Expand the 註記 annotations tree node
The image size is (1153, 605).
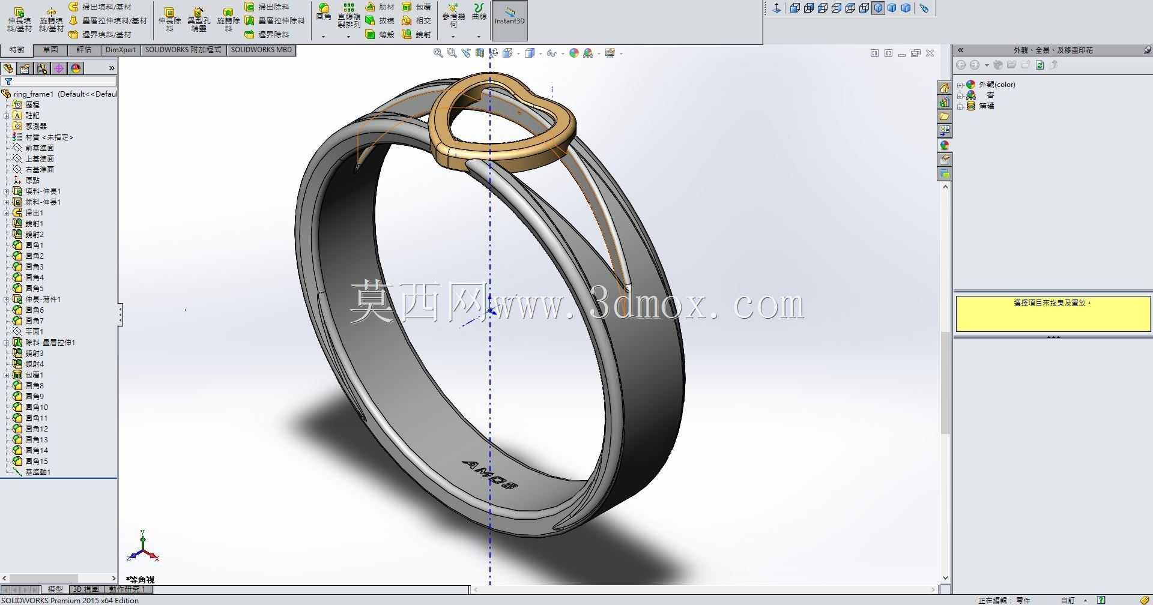[x=7, y=115]
